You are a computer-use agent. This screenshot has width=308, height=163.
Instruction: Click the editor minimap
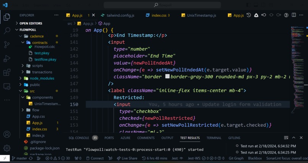pyautogui.click(x=298, y=69)
